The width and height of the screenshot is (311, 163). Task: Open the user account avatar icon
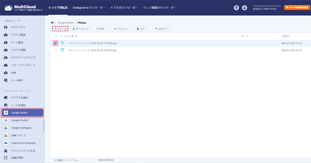(244, 8)
